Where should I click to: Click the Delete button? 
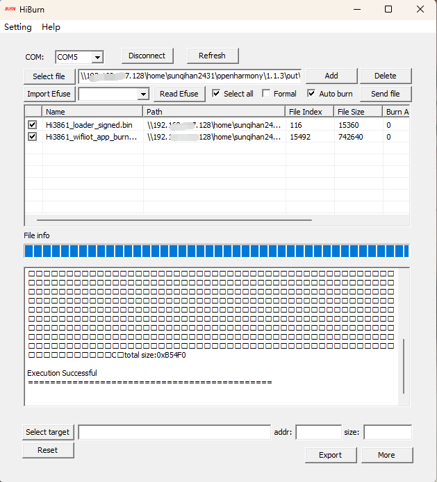(x=386, y=76)
